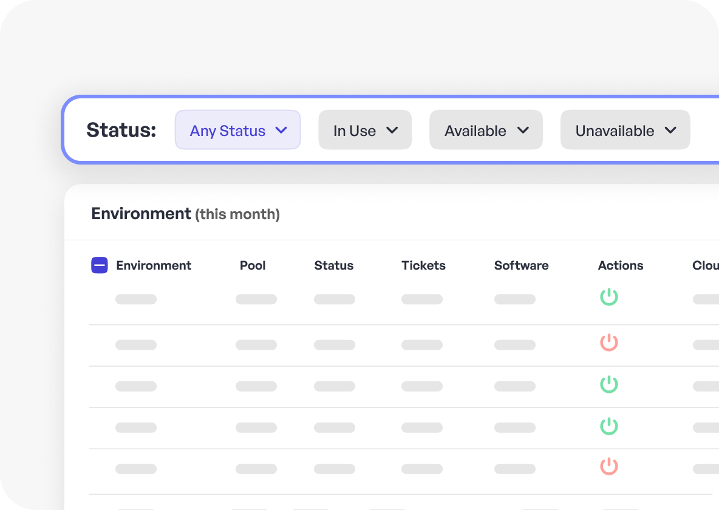This screenshot has width=719, height=510.
Task: Click the Status: label
Action: [121, 130]
